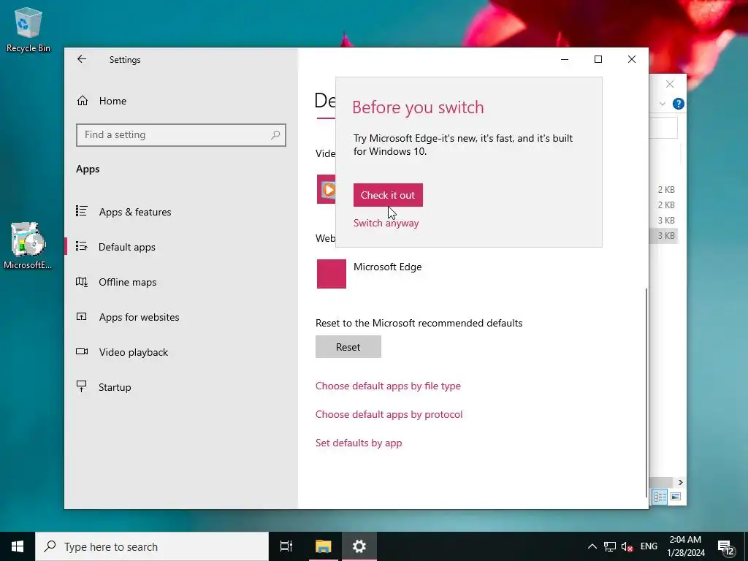Open Recycle Bin on the desktop
748x561 pixels.
pyautogui.click(x=28, y=29)
